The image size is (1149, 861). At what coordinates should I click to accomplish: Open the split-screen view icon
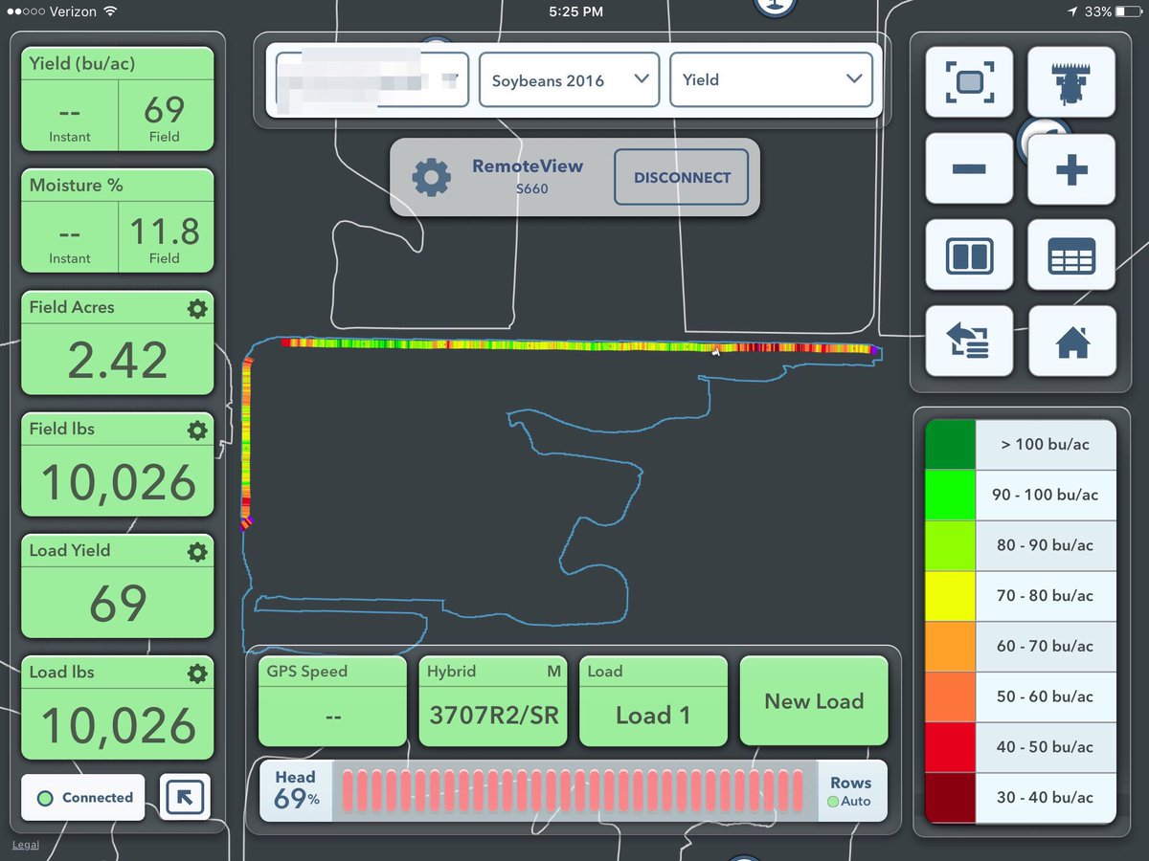coord(969,255)
